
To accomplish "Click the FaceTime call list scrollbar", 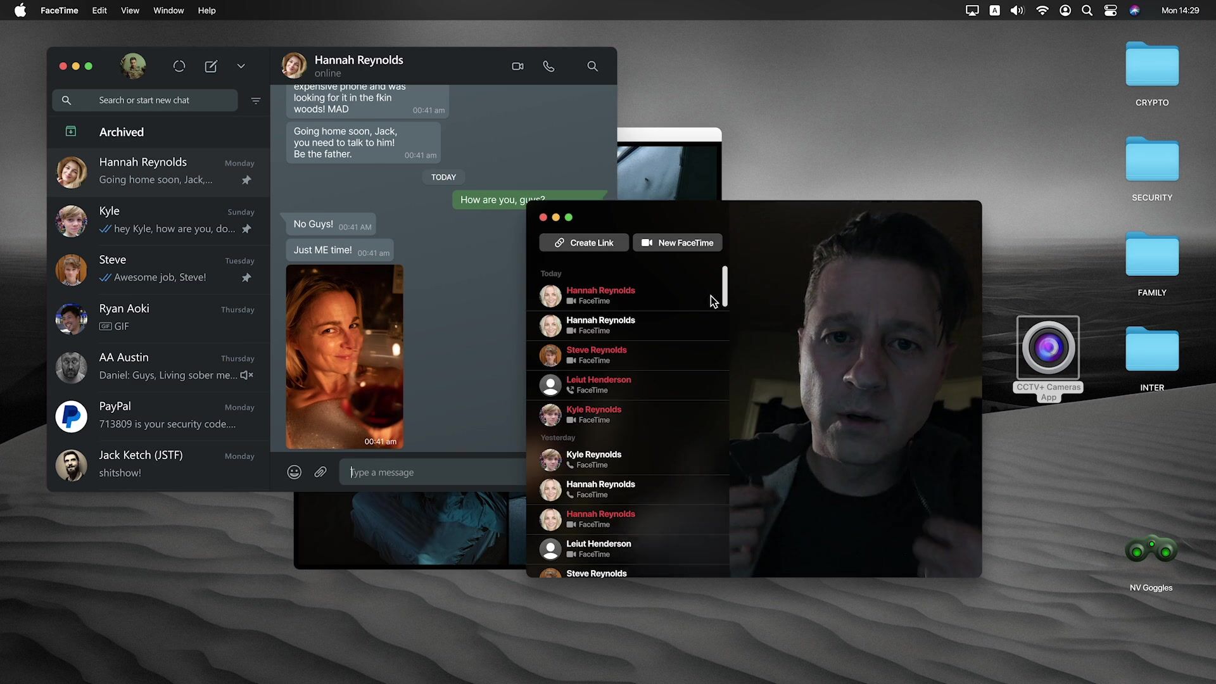I will point(725,286).
